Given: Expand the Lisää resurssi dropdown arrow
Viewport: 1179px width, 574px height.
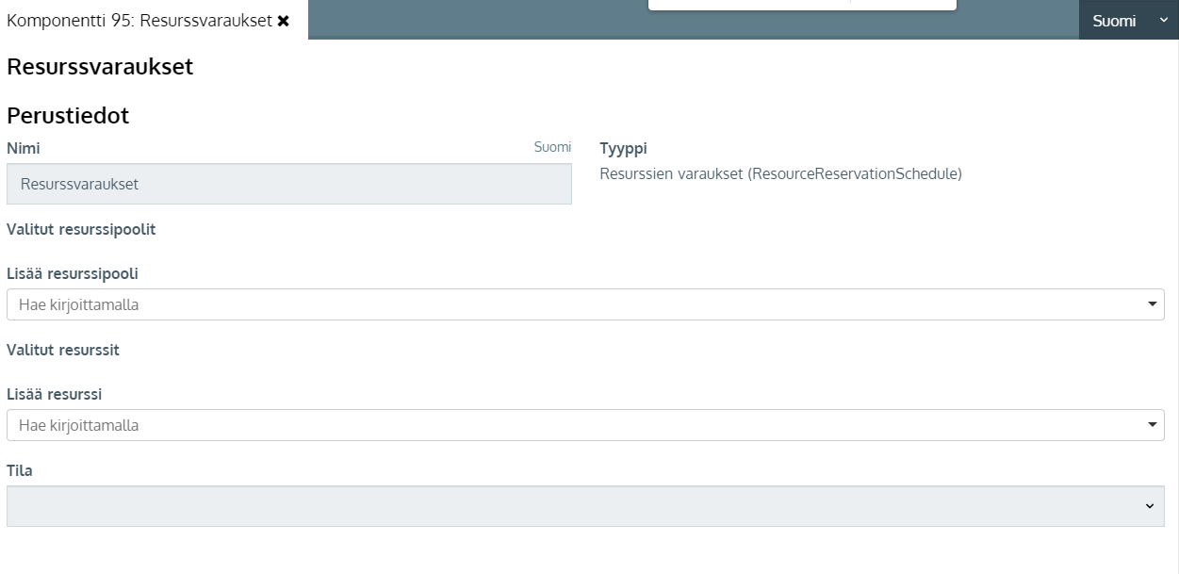Looking at the screenshot, I should (x=1153, y=425).
